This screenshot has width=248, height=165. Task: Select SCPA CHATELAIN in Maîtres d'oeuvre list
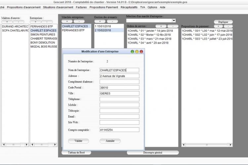(15, 30)
